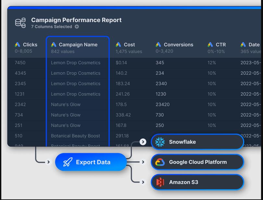The width and height of the screenshot is (263, 200).
Task: Click the Export Data button
Action: click(x=91, y=162)
